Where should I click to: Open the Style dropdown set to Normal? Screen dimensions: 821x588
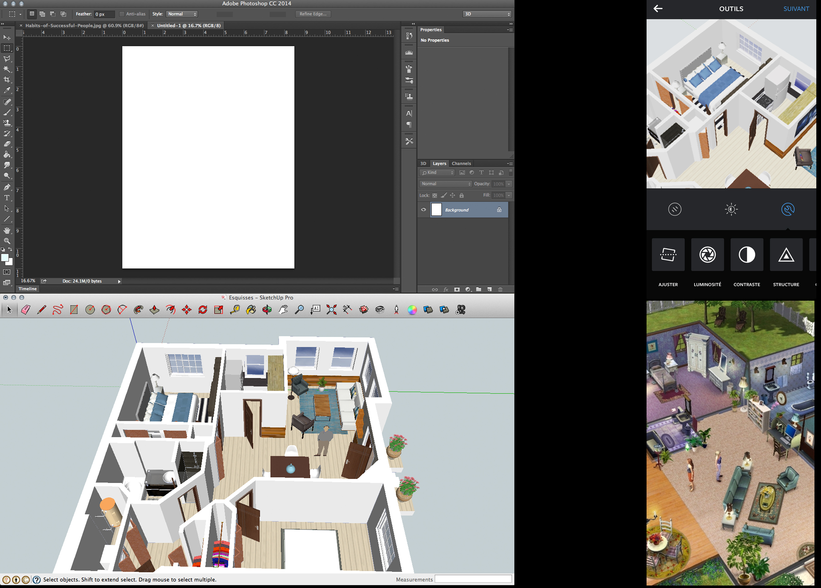tap(182, 14)
